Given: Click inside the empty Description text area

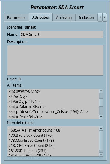Looking at the screenshot, I should [55, 60].
